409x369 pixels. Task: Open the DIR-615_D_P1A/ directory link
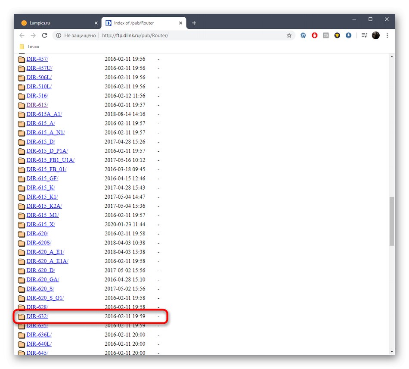47,151
